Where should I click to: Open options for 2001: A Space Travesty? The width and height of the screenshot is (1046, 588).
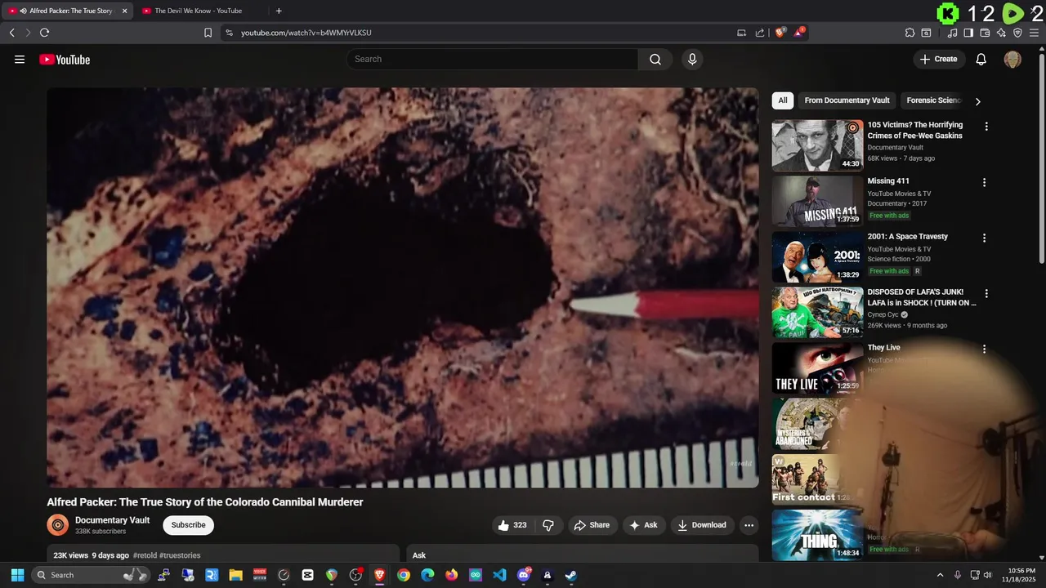click(x=984, y=238)
